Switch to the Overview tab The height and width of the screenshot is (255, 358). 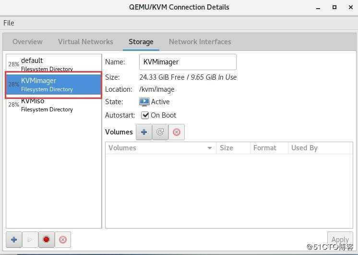click(x=28, y=42)
